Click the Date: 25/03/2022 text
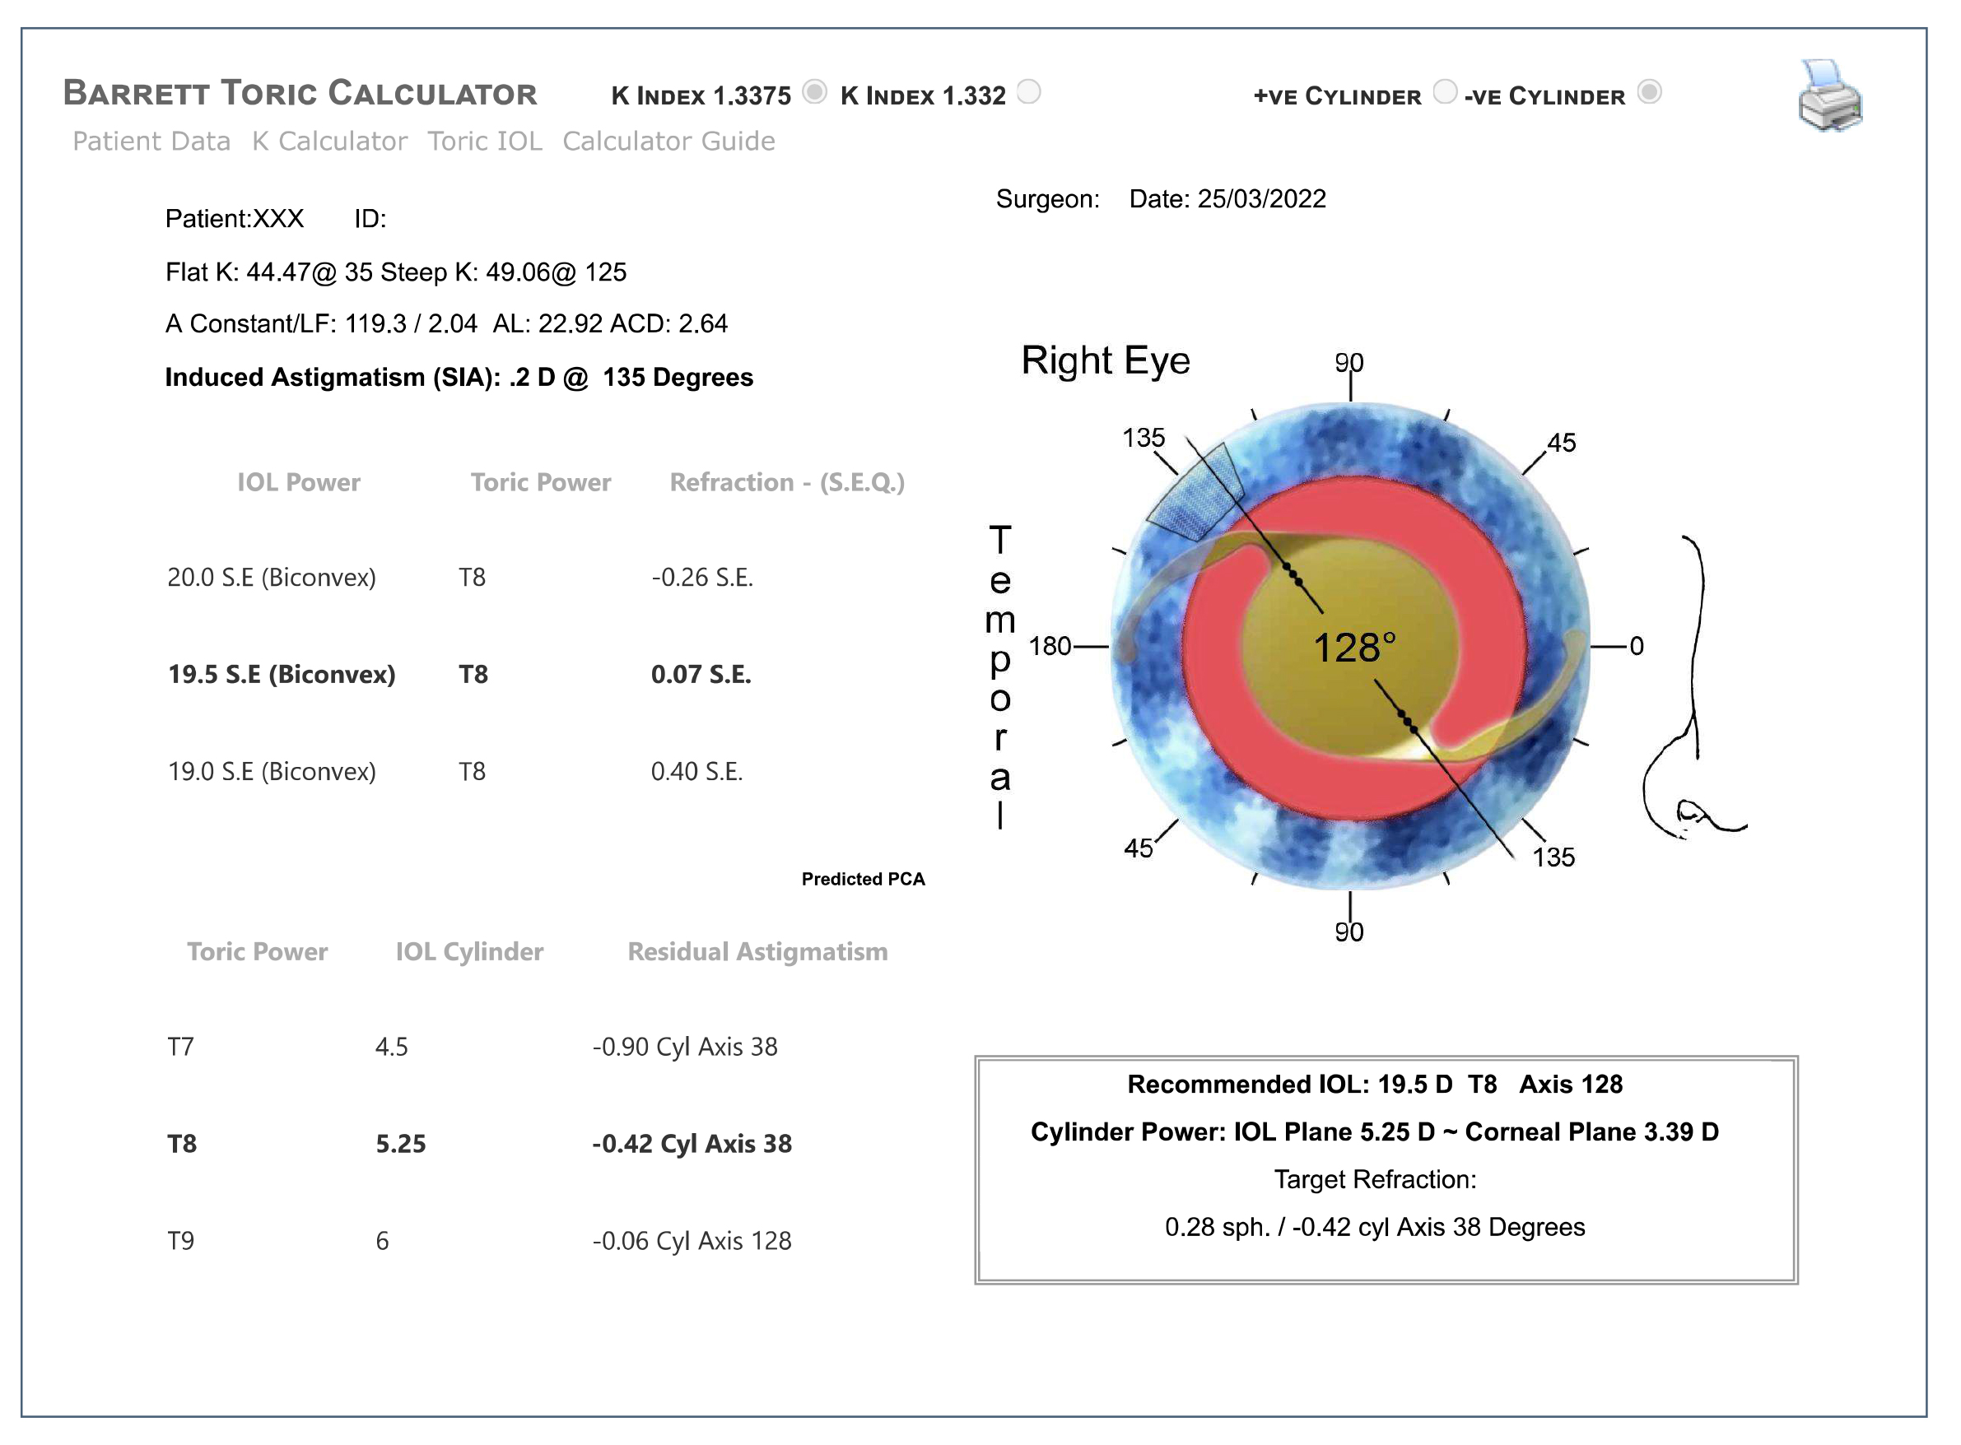Screen dimensions: 1961x1445 point(1227,198)
